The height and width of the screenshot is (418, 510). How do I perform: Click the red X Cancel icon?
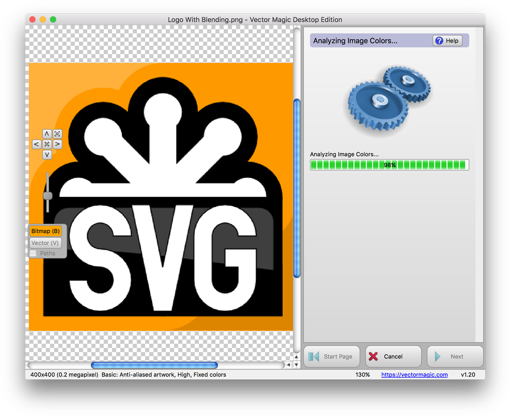(373, 356)
